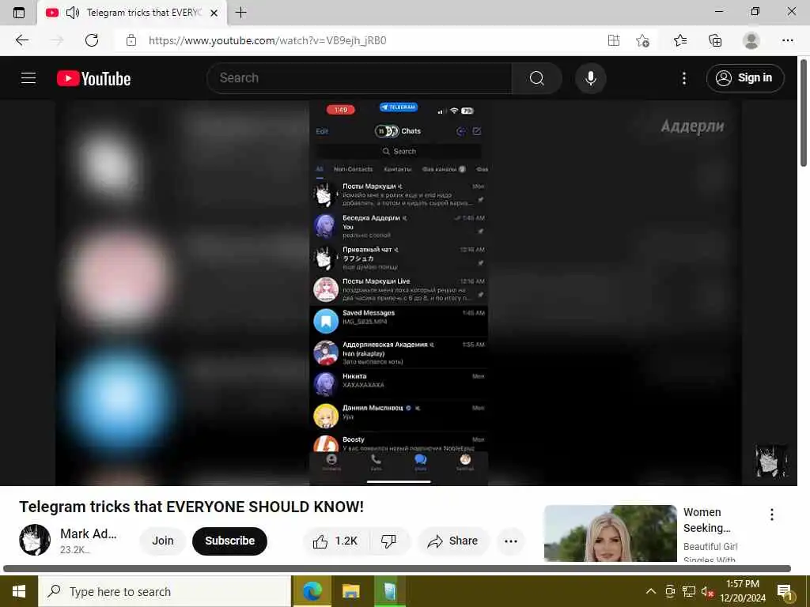
Task: Go back using browser back arrow
Action: pos(21,40)
